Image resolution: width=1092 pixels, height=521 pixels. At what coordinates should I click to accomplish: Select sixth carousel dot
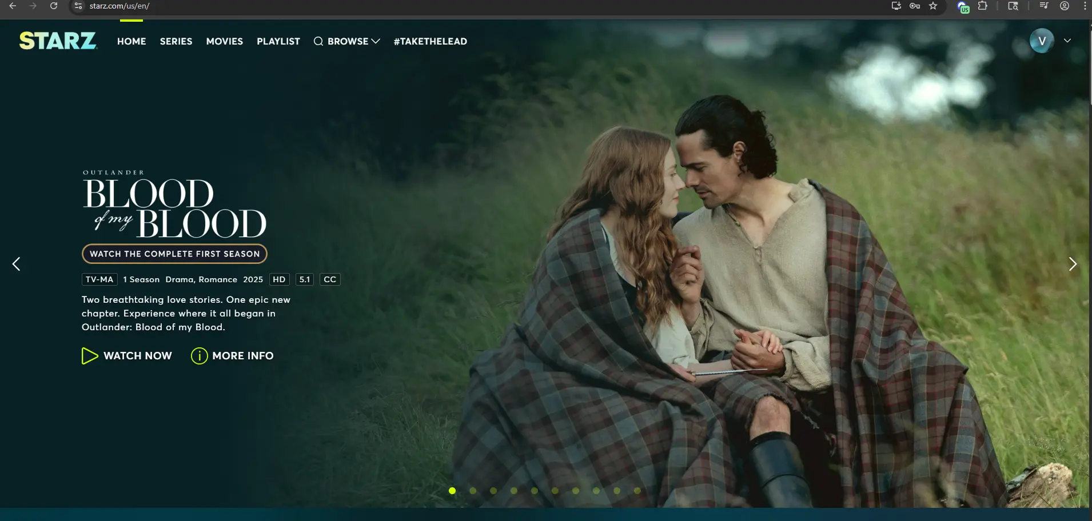pyautogui.click(x=555, y=491)
